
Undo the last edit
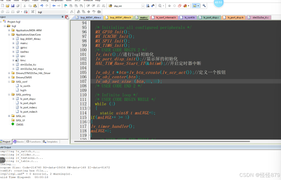point(42,6)
